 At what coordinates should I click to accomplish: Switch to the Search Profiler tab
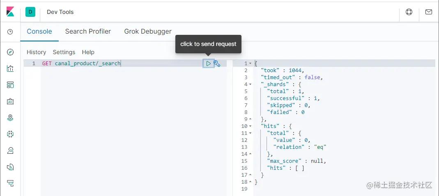pyautogui.click(x=88, y=32)
